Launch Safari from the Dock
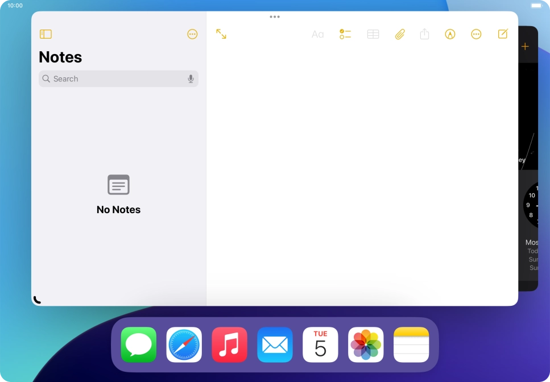This screenshot has height=382, width=550. [184, 344]
